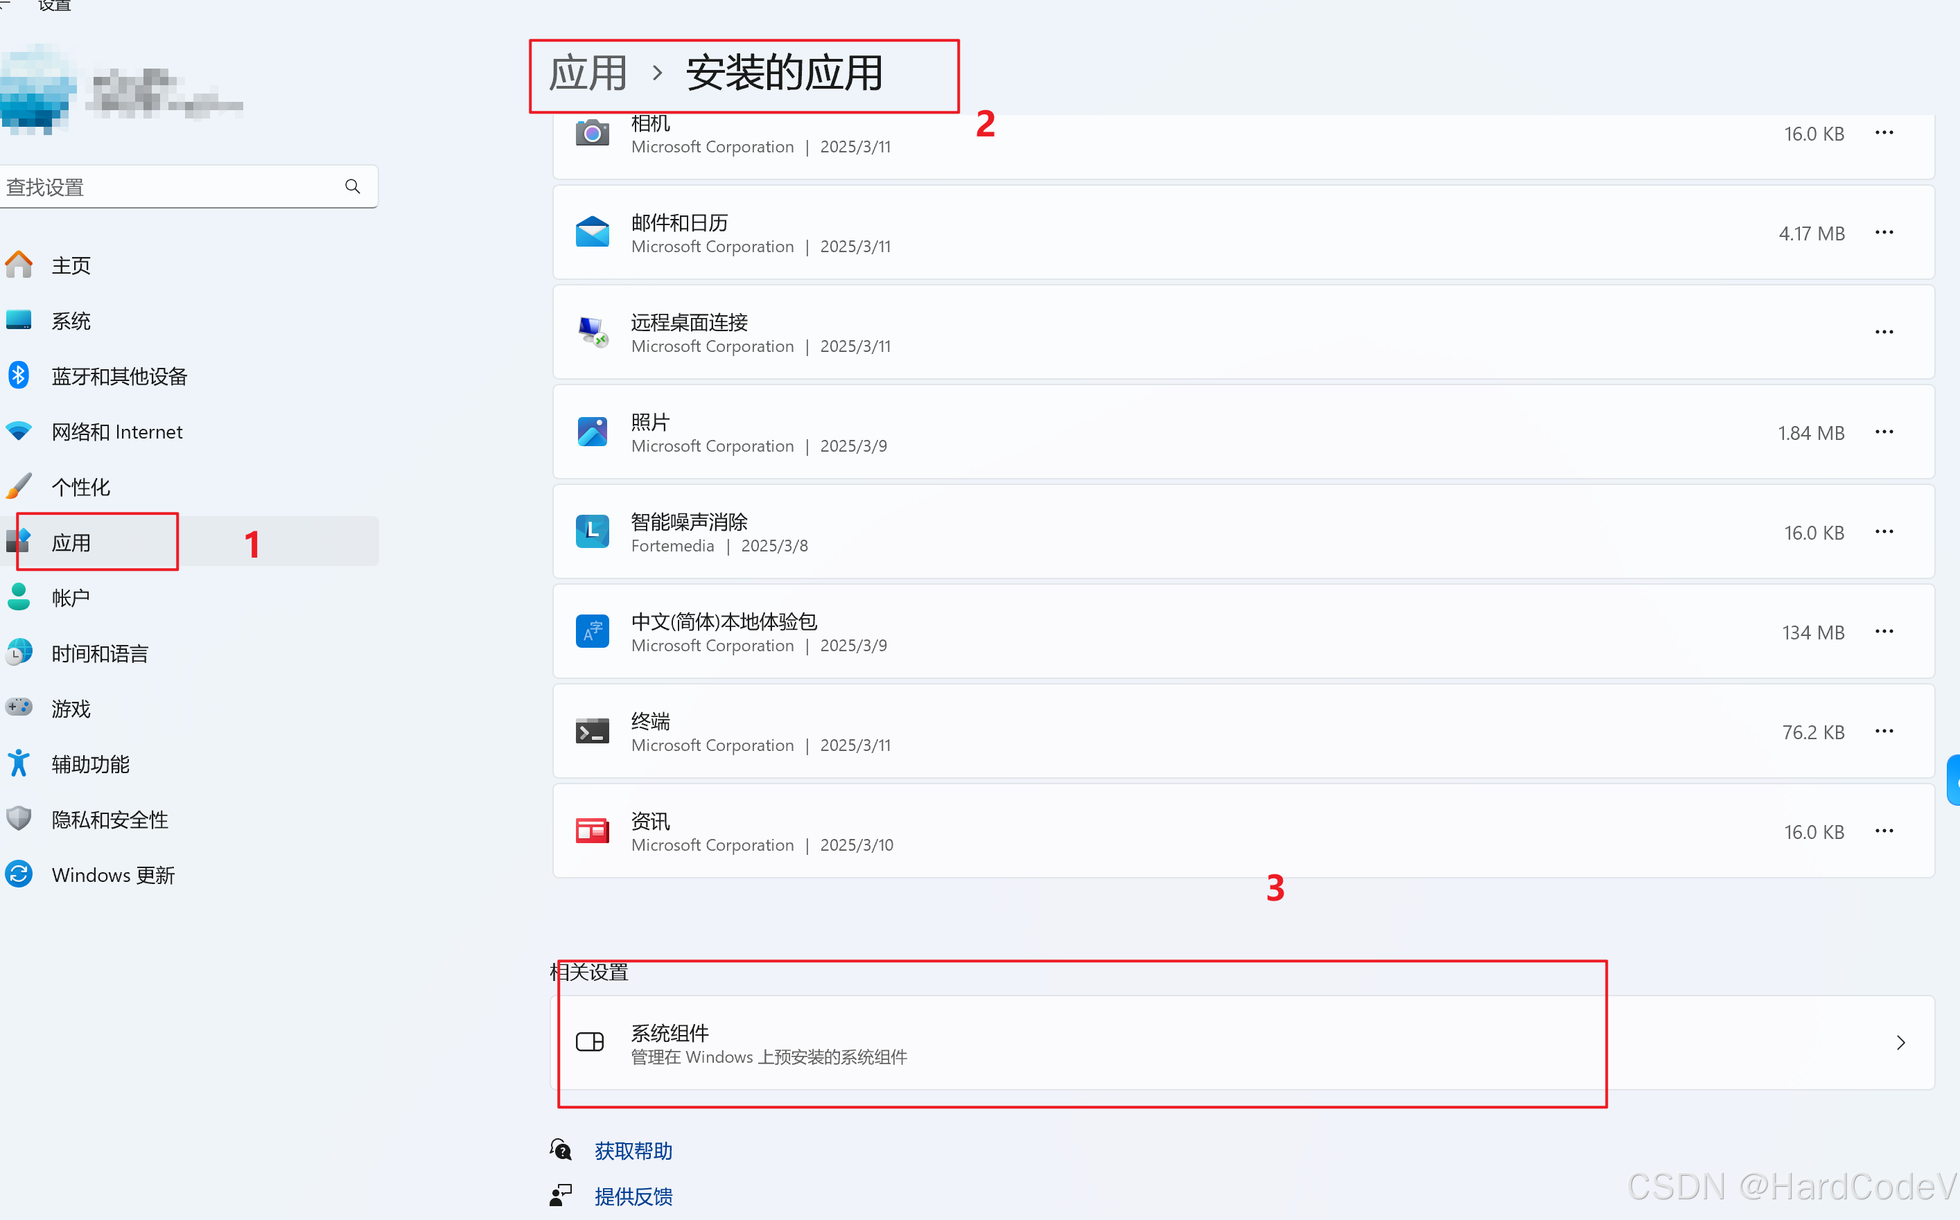
Task: Click the 获取帮助 link
Action: [633, 1151]
